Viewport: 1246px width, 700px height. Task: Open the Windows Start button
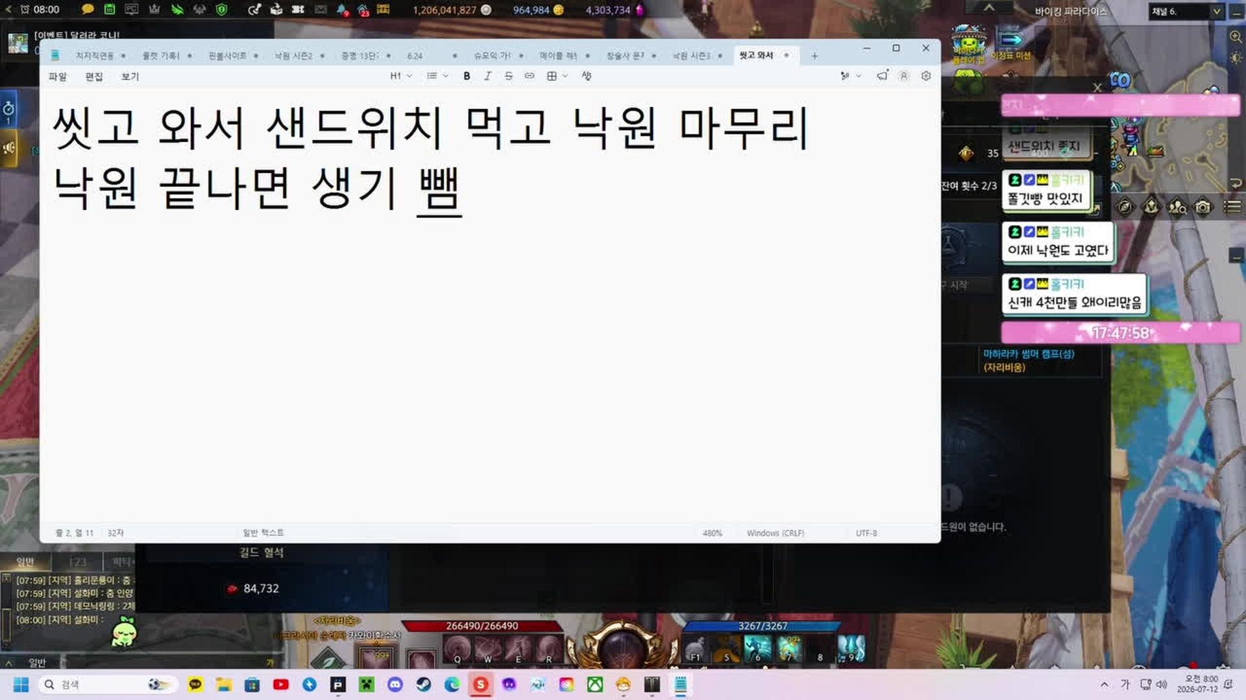click(x=21, y=684)
